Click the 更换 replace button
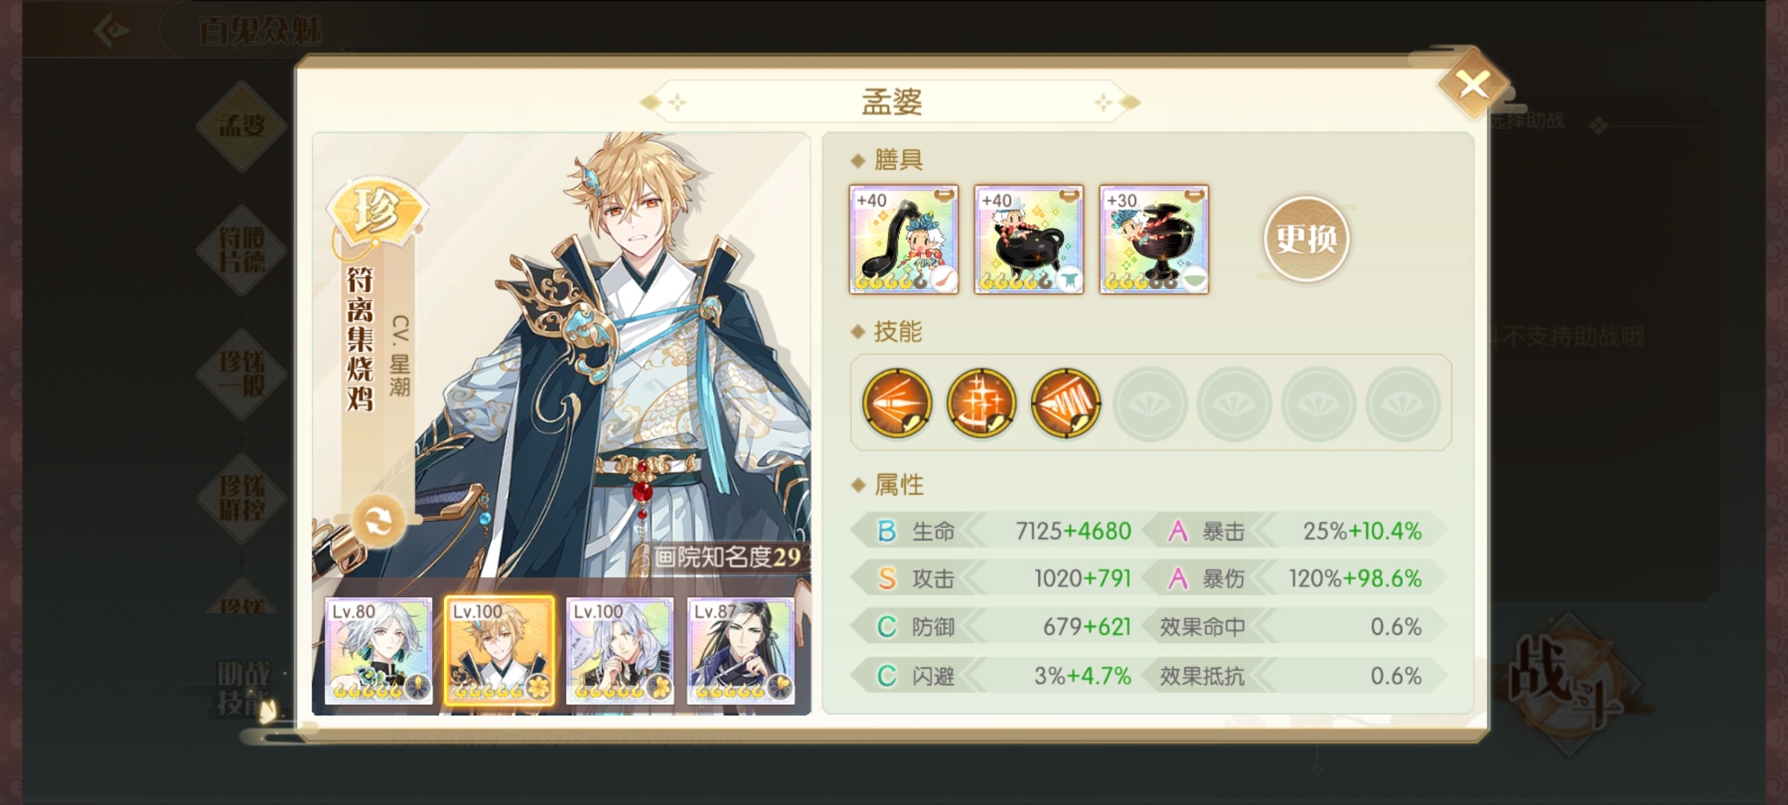 (1306, 239)
